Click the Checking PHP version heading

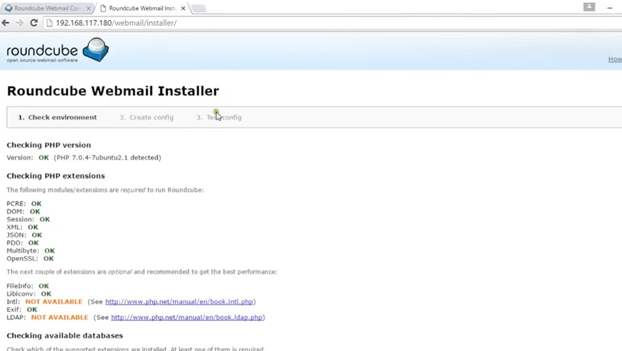pyautogui.click(x=49, y=145)
